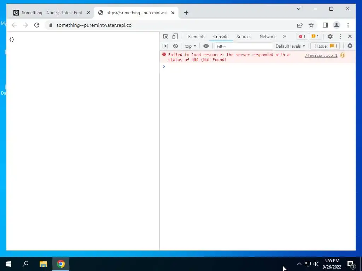Go forward to the next page
The height and width of the screenshot is (271, 362).
click(x=25, y=25)
